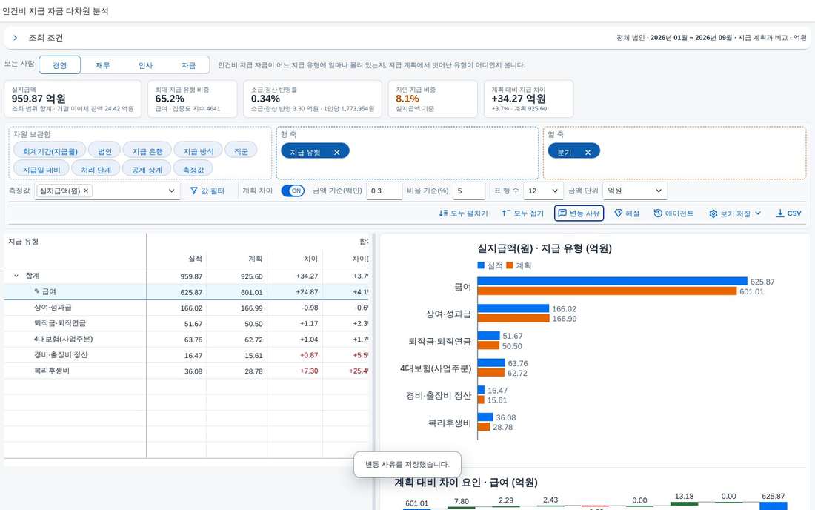
Task: Click the orange 계획 legend swatch
Action: pyautogui.click(x=510, y=265)
